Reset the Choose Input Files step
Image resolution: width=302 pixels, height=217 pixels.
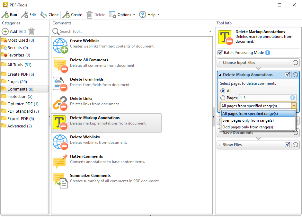[x=295, y=63]
